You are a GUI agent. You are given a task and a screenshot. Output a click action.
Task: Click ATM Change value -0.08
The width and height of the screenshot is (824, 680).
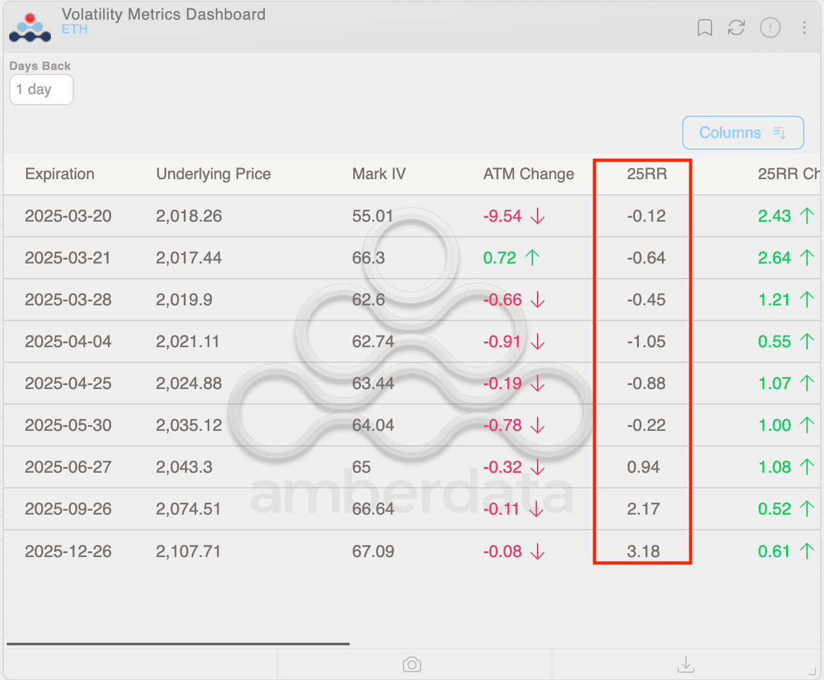[502, 551]
